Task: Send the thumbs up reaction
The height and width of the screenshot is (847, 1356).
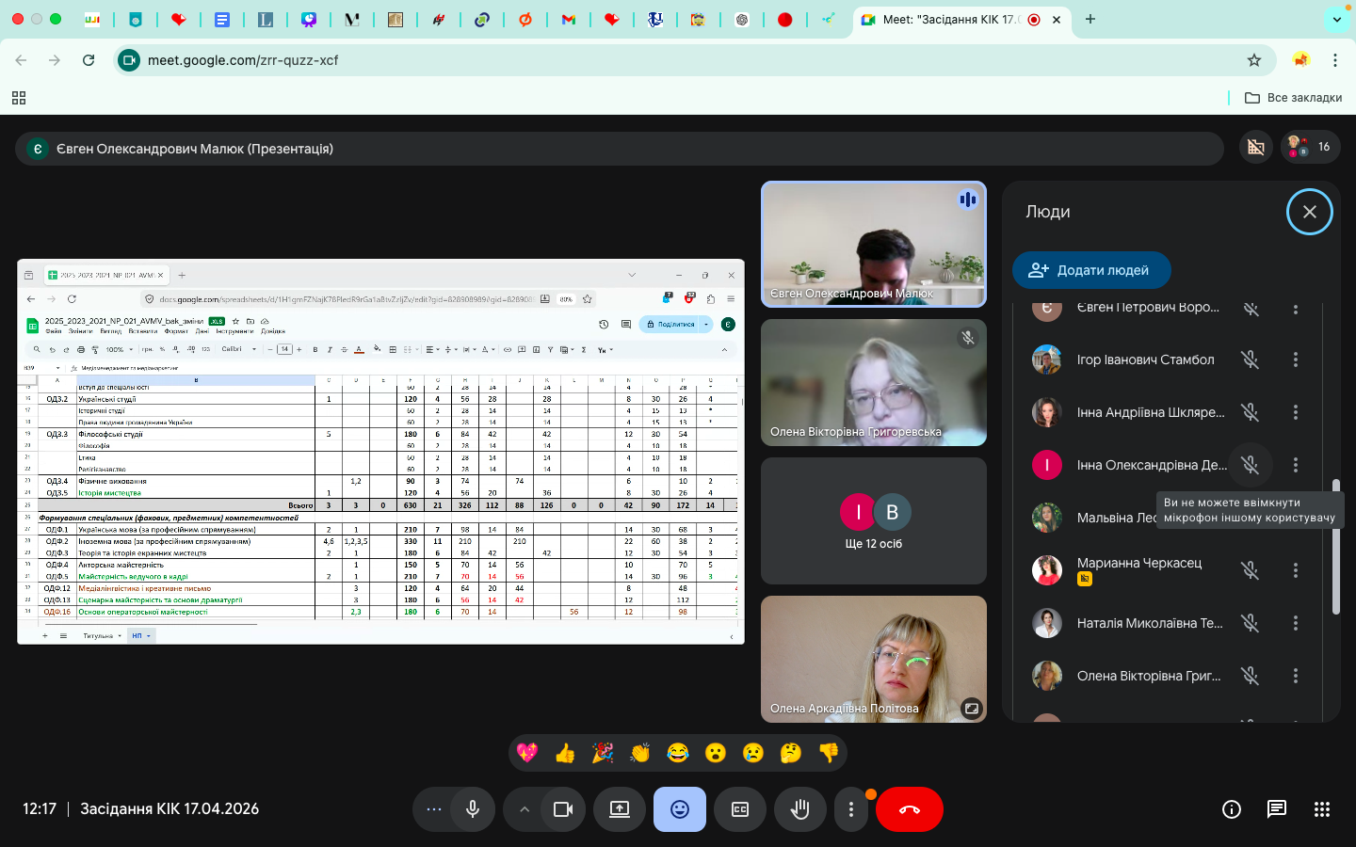Action: [565, 753]
